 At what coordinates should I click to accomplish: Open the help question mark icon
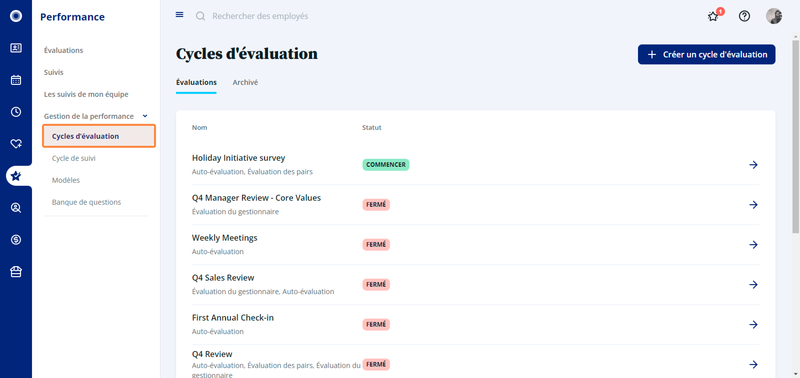click(744, 16)
